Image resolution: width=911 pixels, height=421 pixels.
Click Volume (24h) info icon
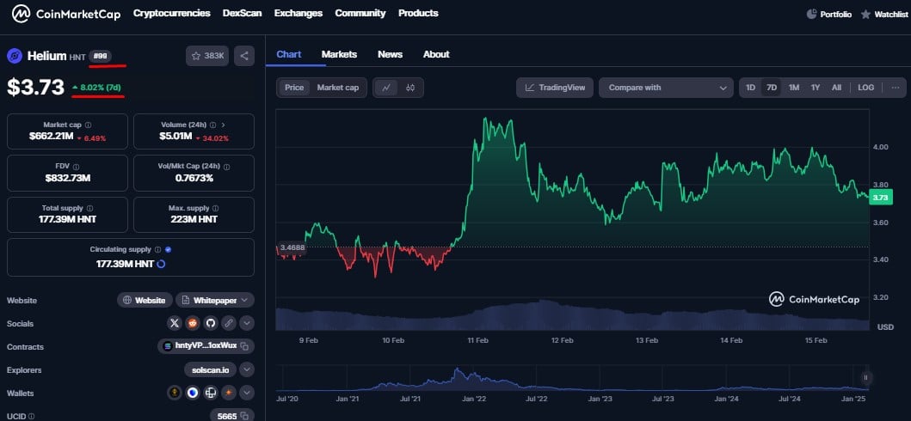[213, 125]
